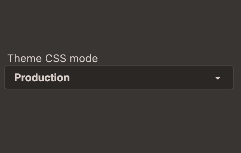
Task: Expand the Production combo box
Action: pyautogui.click(x=119, y=78)
